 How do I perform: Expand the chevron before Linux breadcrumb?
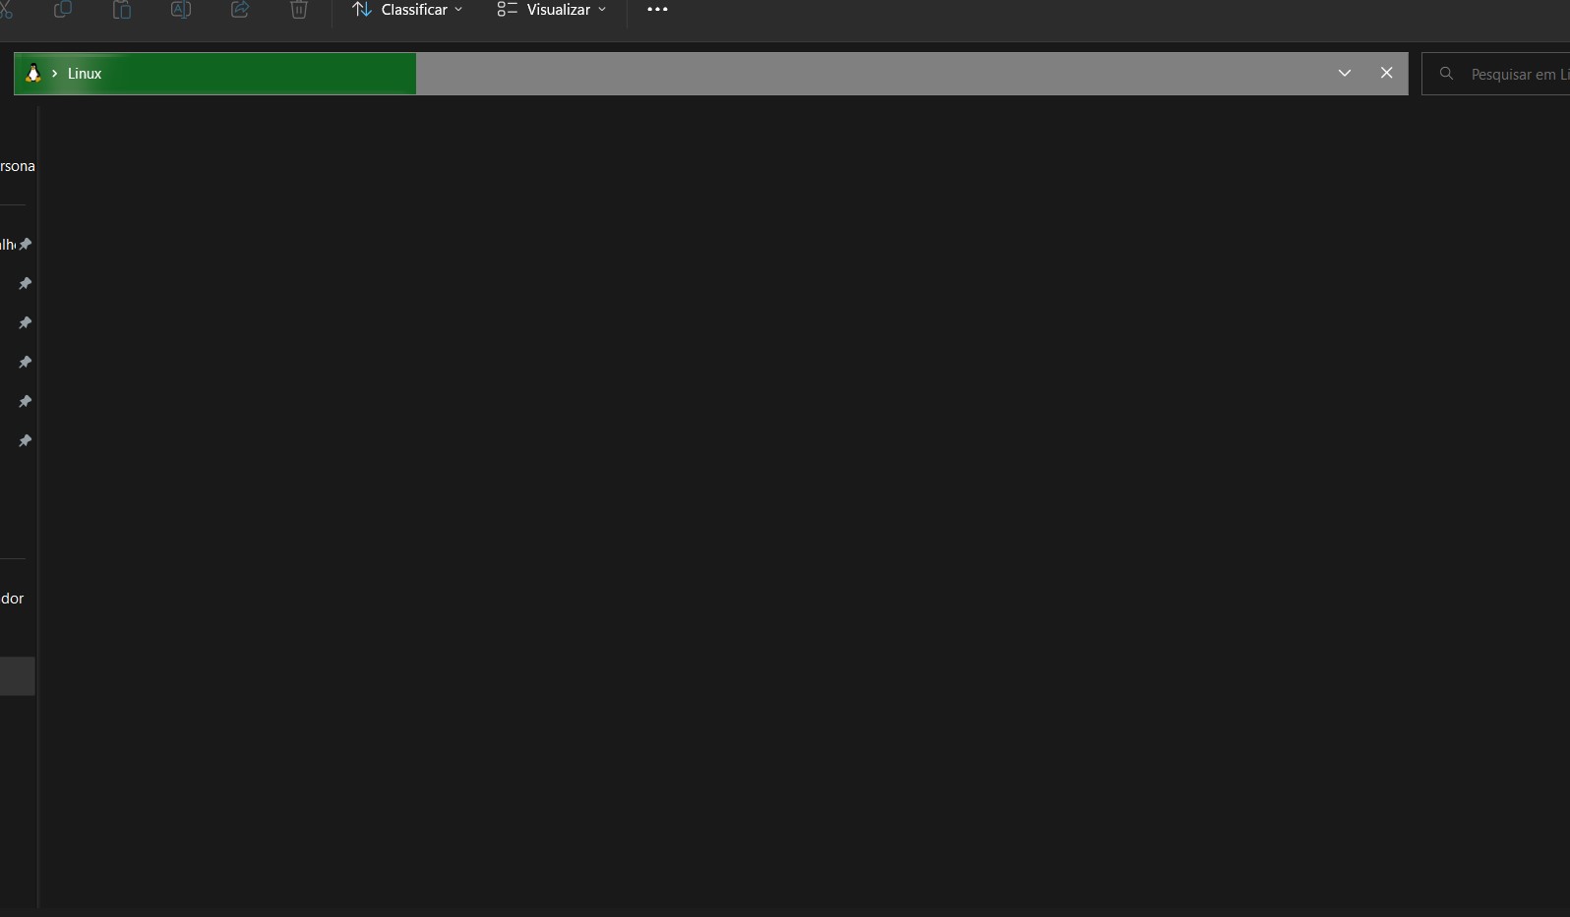click(x=54, y=74)
